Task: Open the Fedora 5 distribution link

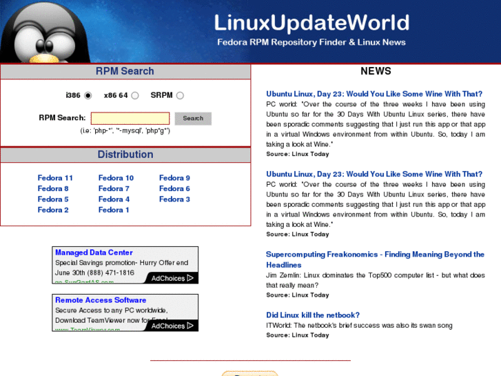Action: click(53, 199)
